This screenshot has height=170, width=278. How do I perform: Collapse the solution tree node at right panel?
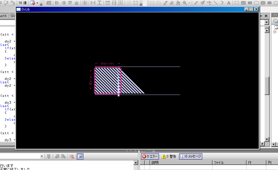275,32
